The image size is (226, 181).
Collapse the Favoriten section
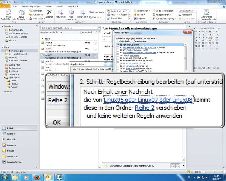pyautogui.click(x=3, y=26)
